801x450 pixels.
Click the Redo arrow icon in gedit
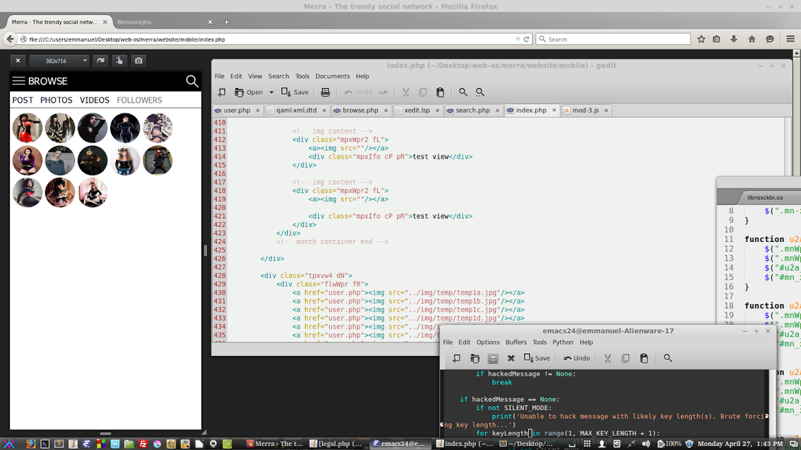383,92
